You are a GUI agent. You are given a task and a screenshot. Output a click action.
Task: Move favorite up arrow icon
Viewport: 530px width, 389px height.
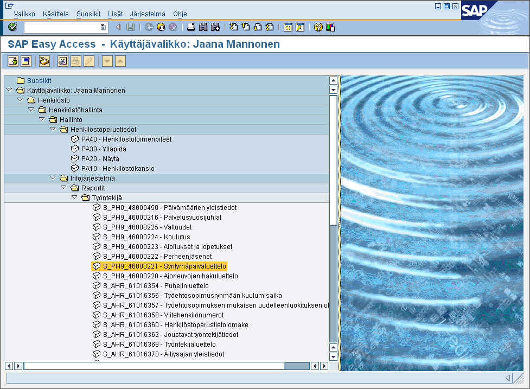(x=120, y=61)
